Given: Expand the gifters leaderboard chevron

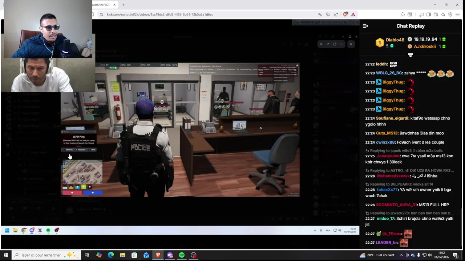Looking at the screenshot, I should click(411, 55).
